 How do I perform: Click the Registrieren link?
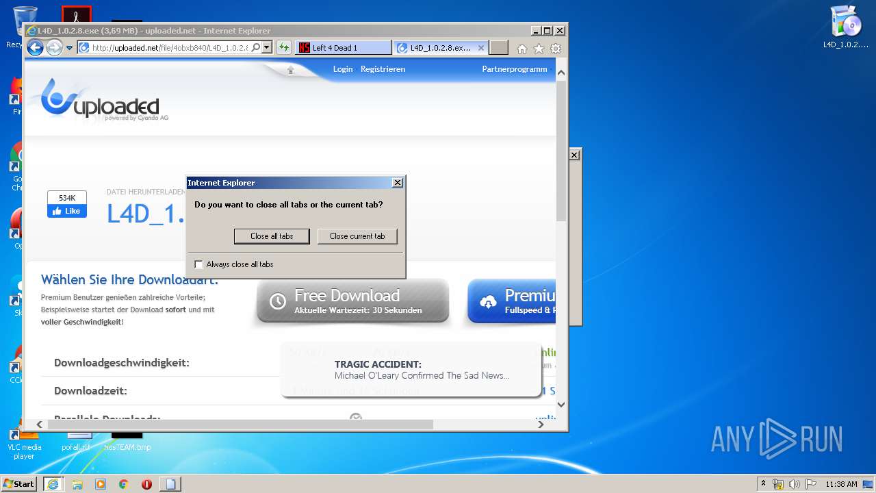point(383,69)
